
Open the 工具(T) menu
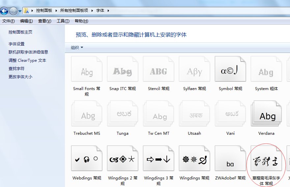[x=63, y=21]
